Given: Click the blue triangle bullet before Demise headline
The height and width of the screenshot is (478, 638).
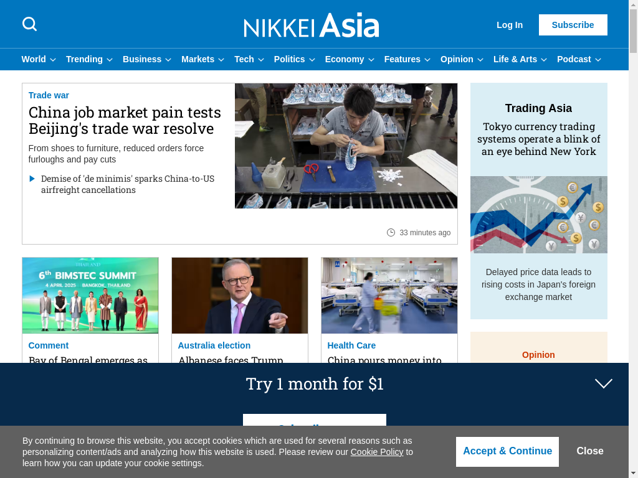Looking at the screenshot, I should click(32, 179).
